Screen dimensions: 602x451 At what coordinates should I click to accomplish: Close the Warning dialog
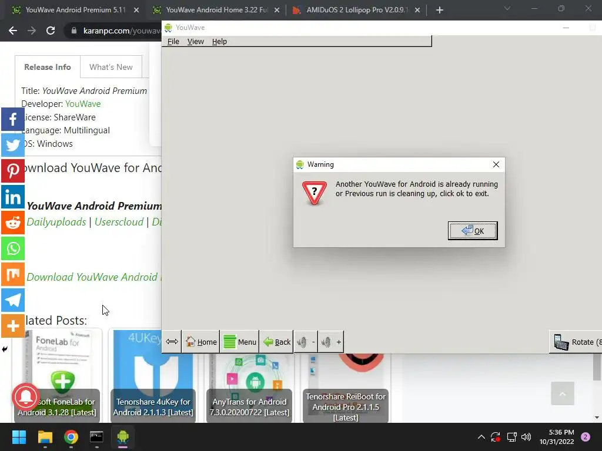point(496,164)
